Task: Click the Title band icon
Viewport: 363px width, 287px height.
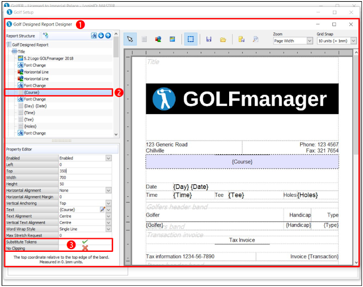Action: 15,52
